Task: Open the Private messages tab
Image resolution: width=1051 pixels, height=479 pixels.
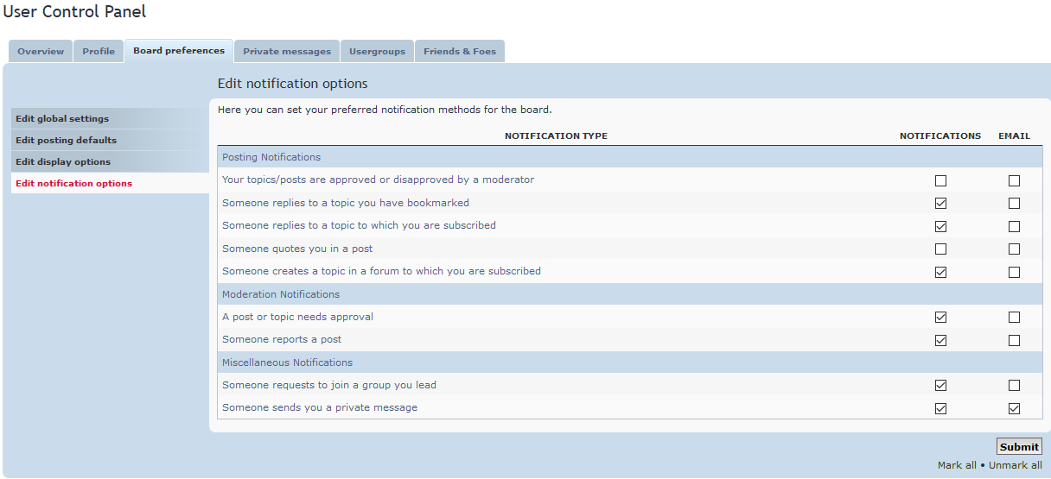Action: tap(287, 52)
